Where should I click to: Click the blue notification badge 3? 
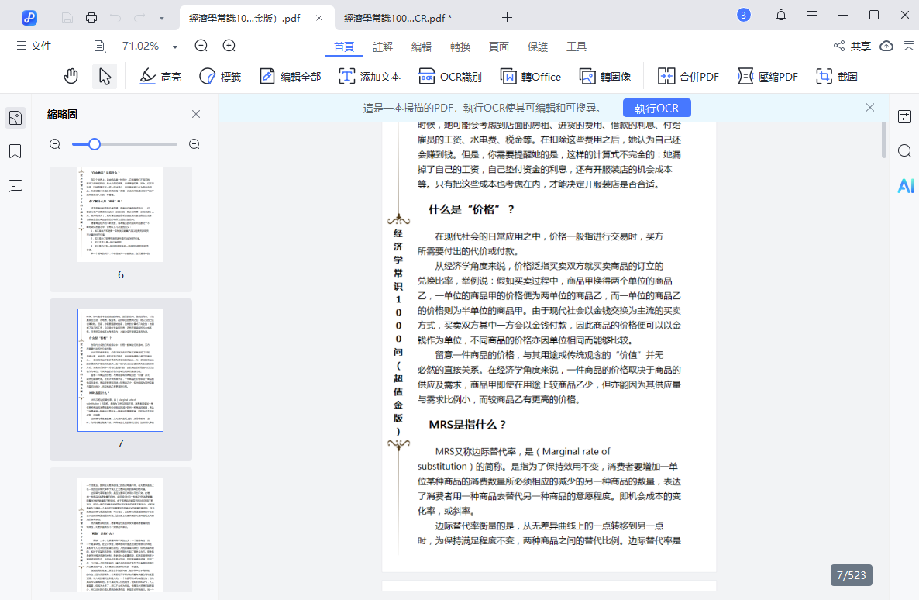click(743, 16)
